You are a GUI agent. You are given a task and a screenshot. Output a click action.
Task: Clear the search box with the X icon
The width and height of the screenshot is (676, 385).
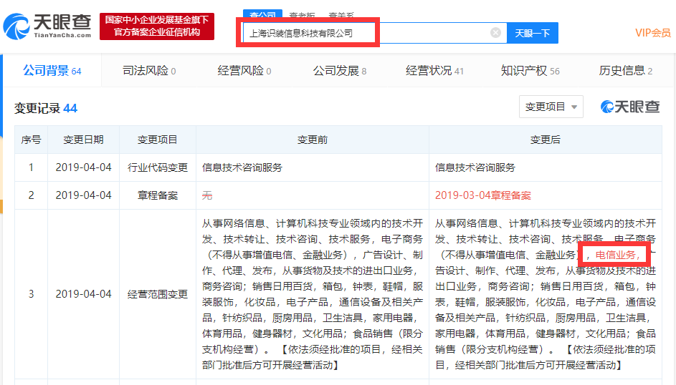pos(496,33)
